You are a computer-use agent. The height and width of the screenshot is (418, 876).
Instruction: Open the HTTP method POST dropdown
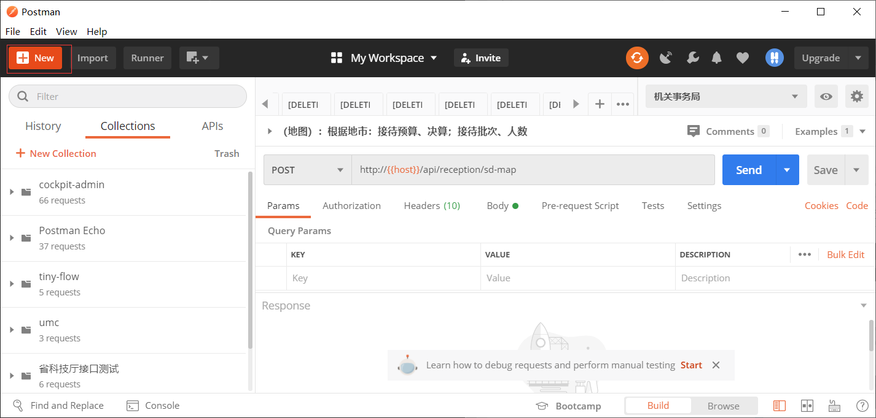click(x=307, y=170)
